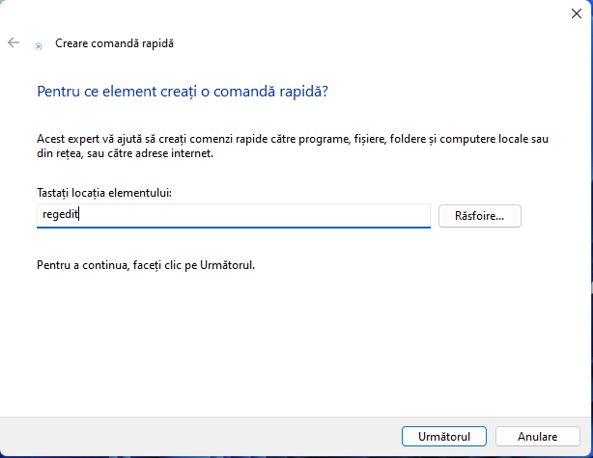Screen dimensions: 593x458
Task: Click the shortcut icon beside Creare comandă rapidă
Action: point(39,46)
